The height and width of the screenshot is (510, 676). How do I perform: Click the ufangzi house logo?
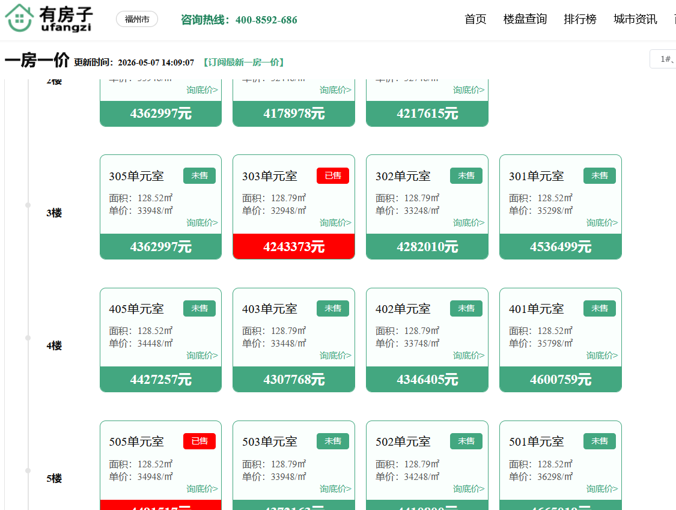(x=49, y=18)
